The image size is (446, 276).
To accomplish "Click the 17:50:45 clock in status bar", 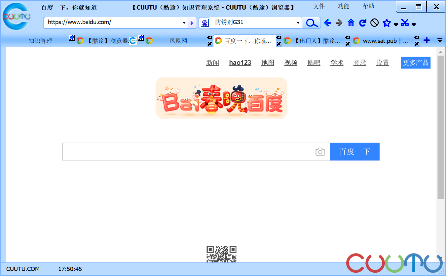I will pyautogui.click(x=70, y=269).
